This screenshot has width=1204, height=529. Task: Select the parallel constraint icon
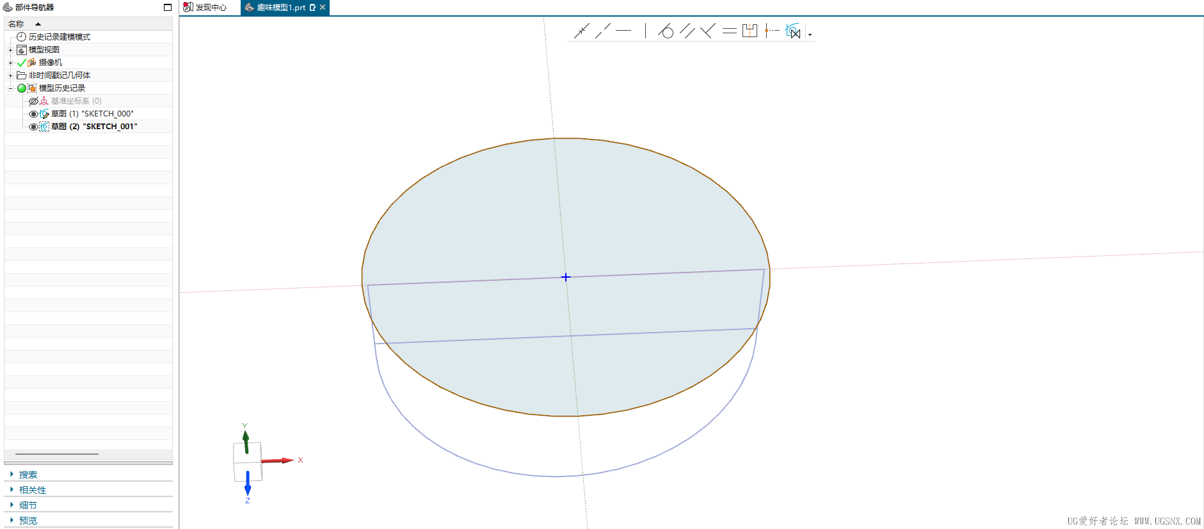coord(687,31)
